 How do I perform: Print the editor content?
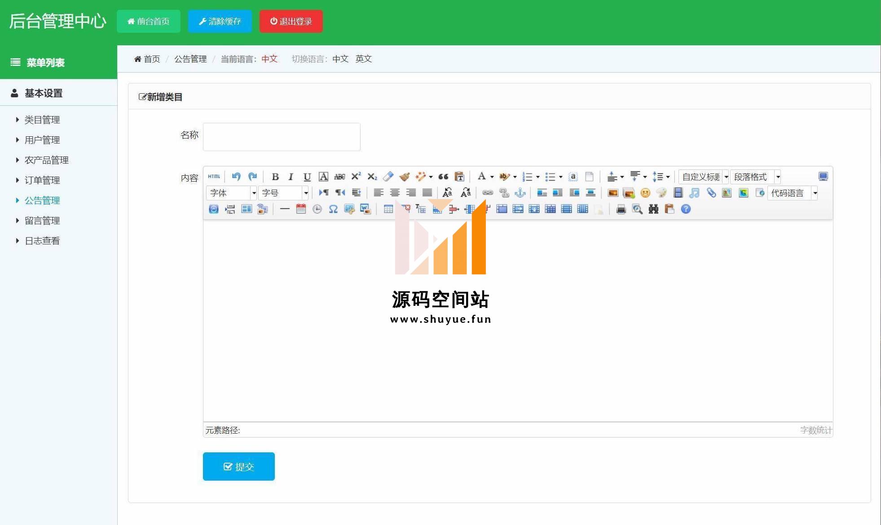(621, 209)
